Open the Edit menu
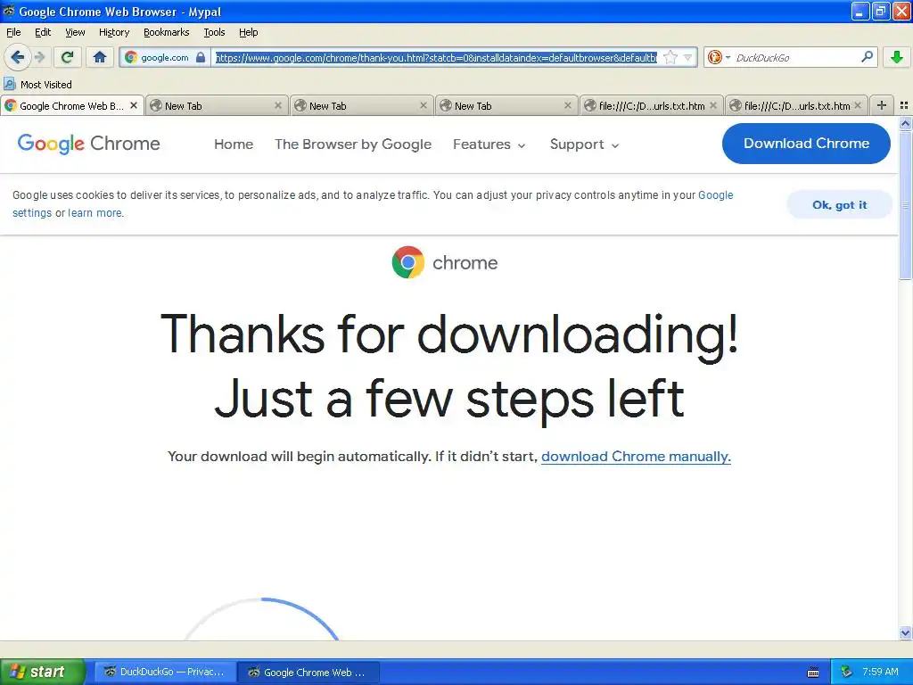Image resolution: width=913 pixels, height=685 pixels. click(43, 32)
